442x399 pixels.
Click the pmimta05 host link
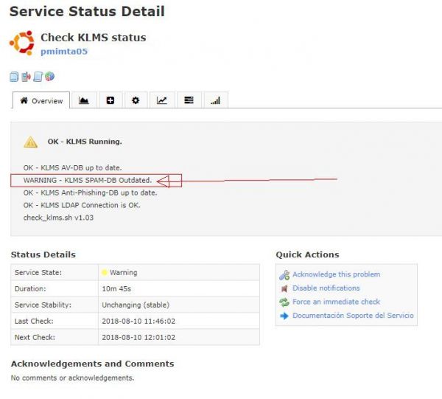(64, 52)
